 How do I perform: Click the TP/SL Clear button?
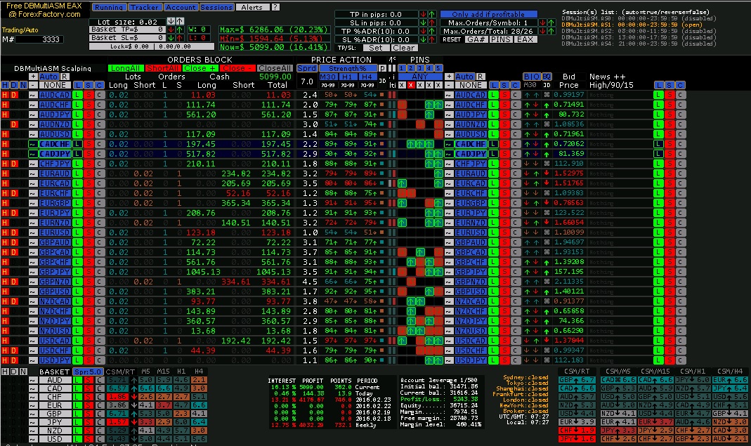pyautogui.click(x=404, y=48)
